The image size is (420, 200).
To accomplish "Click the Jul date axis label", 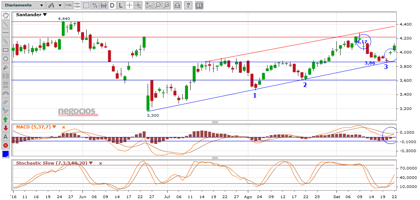I will [167, 196].
